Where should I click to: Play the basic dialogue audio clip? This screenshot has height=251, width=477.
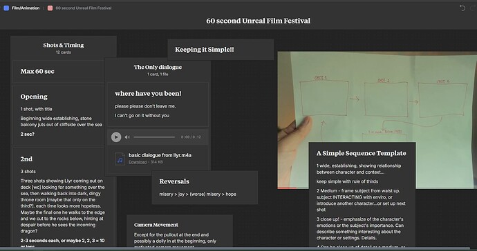[116, 137]
